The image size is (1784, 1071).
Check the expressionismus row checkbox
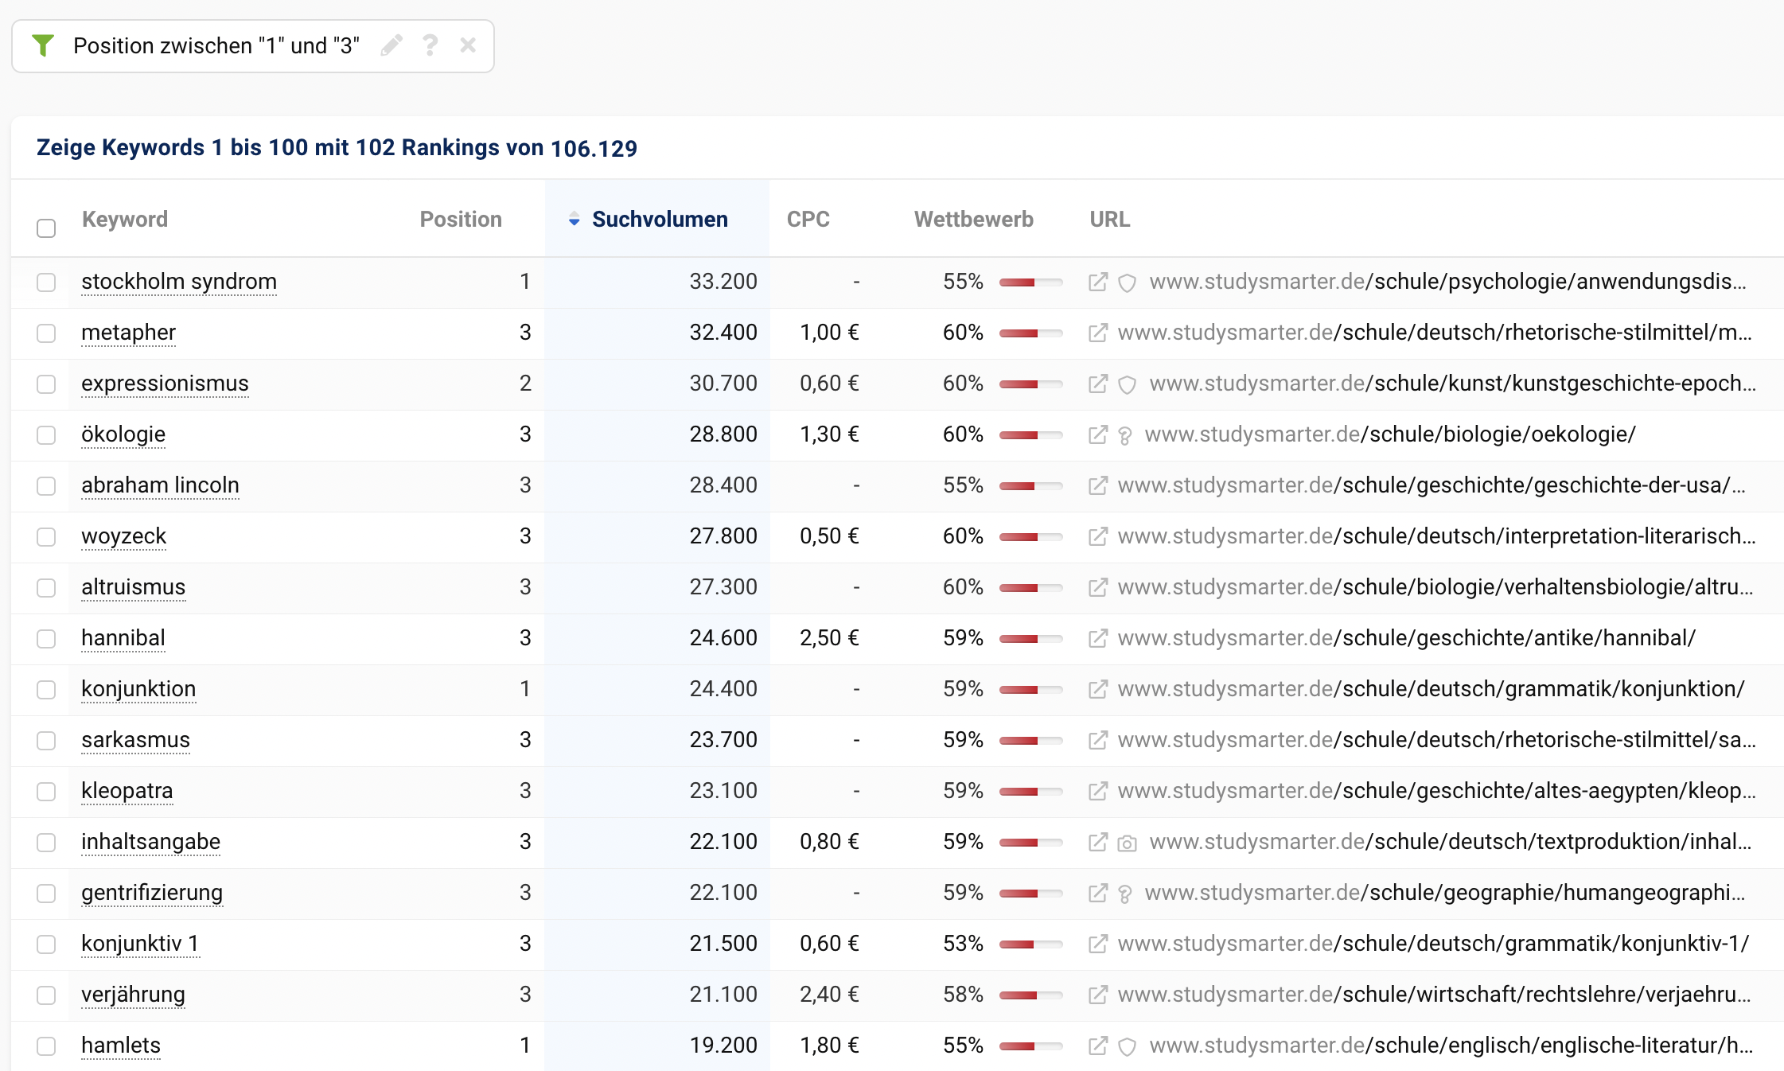click(46, 384)
